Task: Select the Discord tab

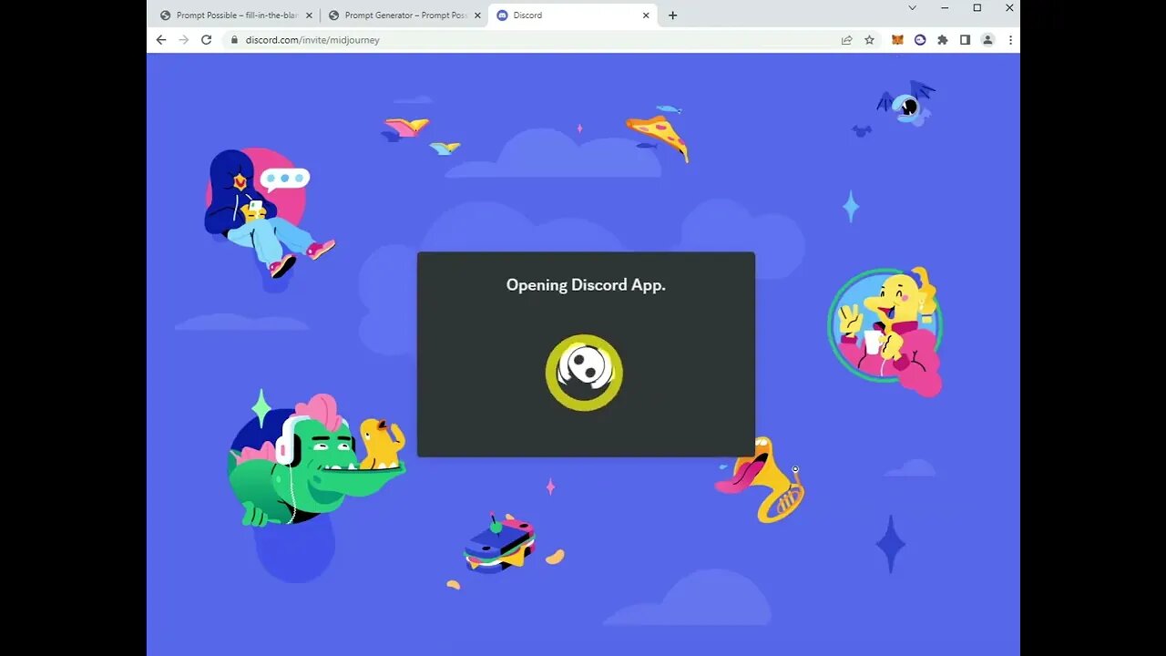Action: pyautogui.click(x=572, y=15)
